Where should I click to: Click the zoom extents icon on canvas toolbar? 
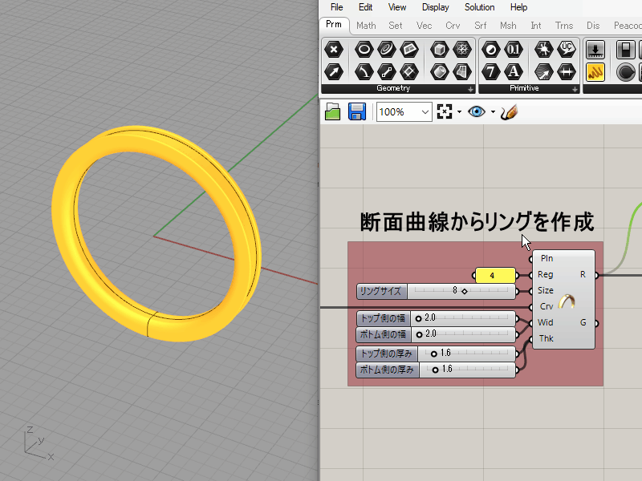[x=446, y=112]
